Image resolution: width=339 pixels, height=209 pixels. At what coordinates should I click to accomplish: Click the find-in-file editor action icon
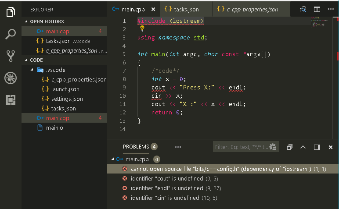point(303,9)
